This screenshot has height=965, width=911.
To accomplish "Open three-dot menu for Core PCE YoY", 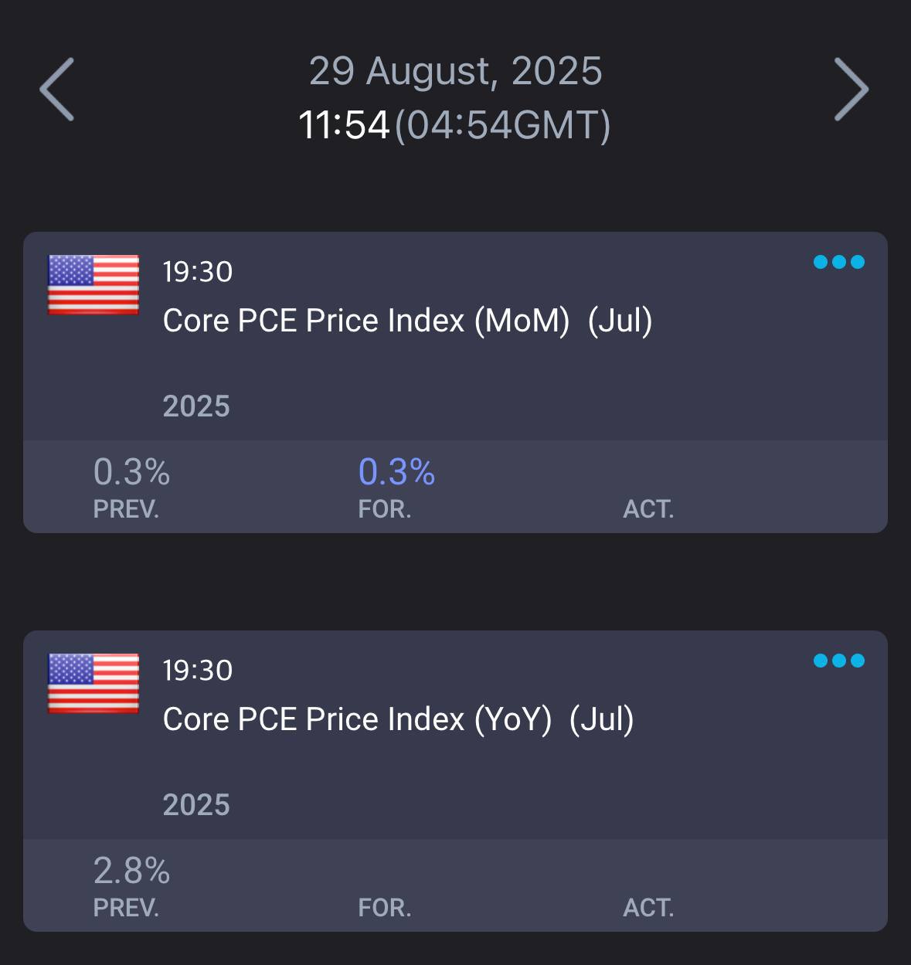I will [839, 661].
